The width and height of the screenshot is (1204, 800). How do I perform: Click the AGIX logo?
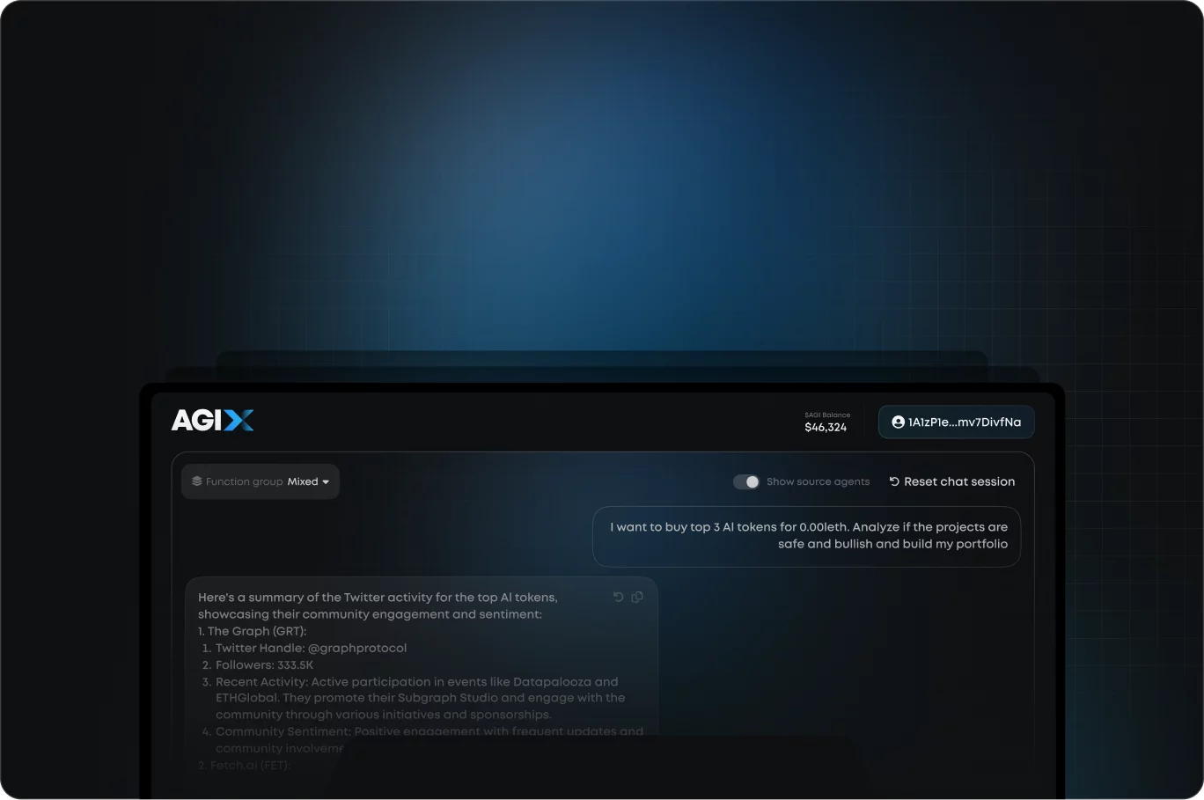(x=212, y=421)
